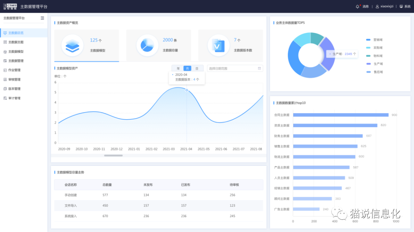Click the 主数据总量 pie chart icon
The image size is (414, 232).
coord(147,45)
